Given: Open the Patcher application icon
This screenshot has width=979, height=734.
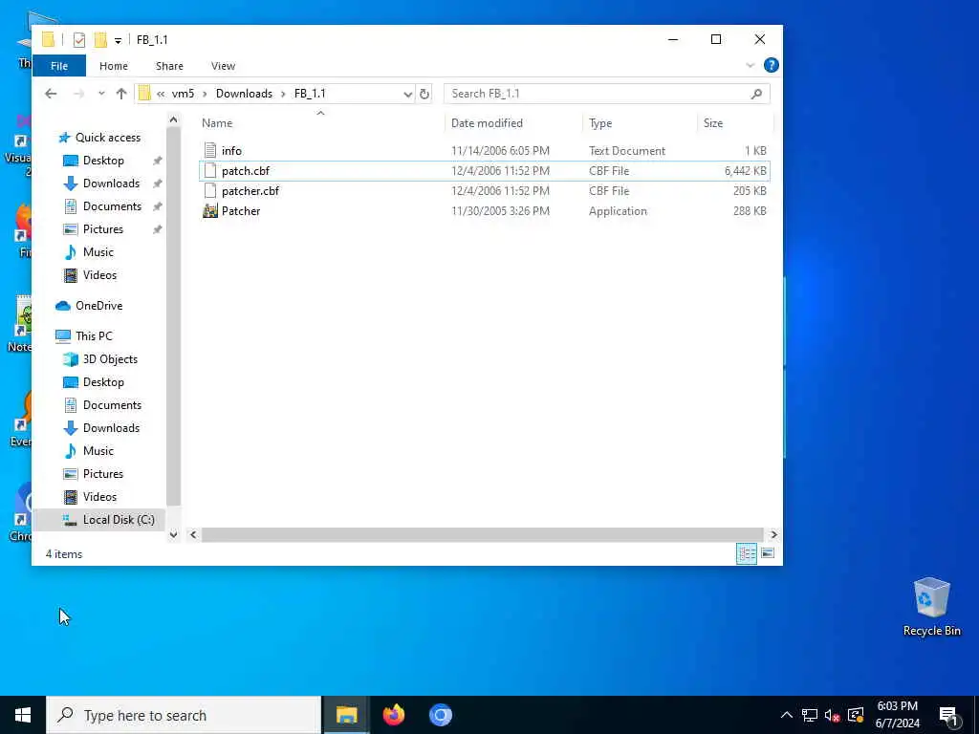Looking at the screenshot, I should (x=210, y=211).
